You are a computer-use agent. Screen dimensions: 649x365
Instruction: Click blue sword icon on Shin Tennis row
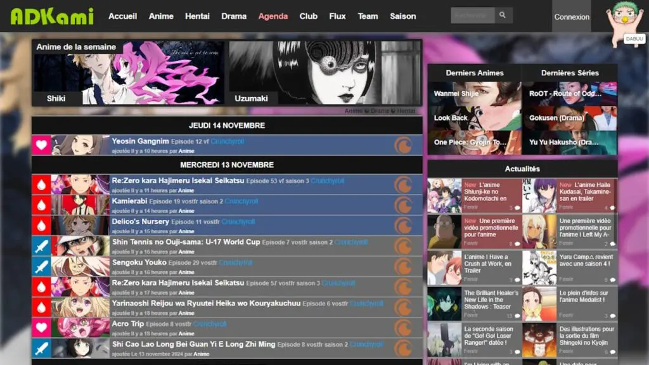pyautogui.click(x=41, y=246)
